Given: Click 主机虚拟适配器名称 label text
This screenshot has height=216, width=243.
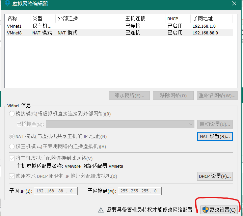Looking at the screenshot, I should pos(40,166).
